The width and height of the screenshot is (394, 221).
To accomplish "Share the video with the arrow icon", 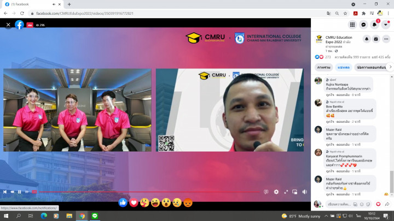I will point(387,204).
